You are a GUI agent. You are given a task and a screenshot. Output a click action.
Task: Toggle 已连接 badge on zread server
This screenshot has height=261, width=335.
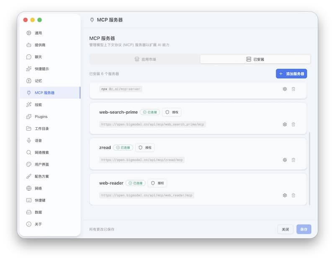point(123,148)
